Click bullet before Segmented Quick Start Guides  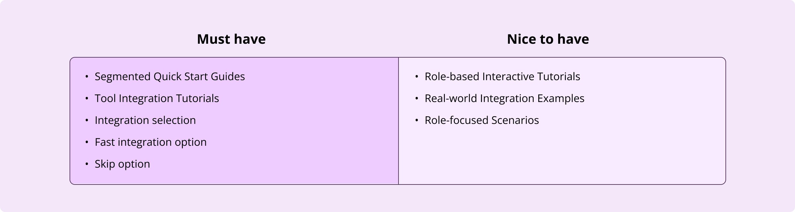click(87, 77)
